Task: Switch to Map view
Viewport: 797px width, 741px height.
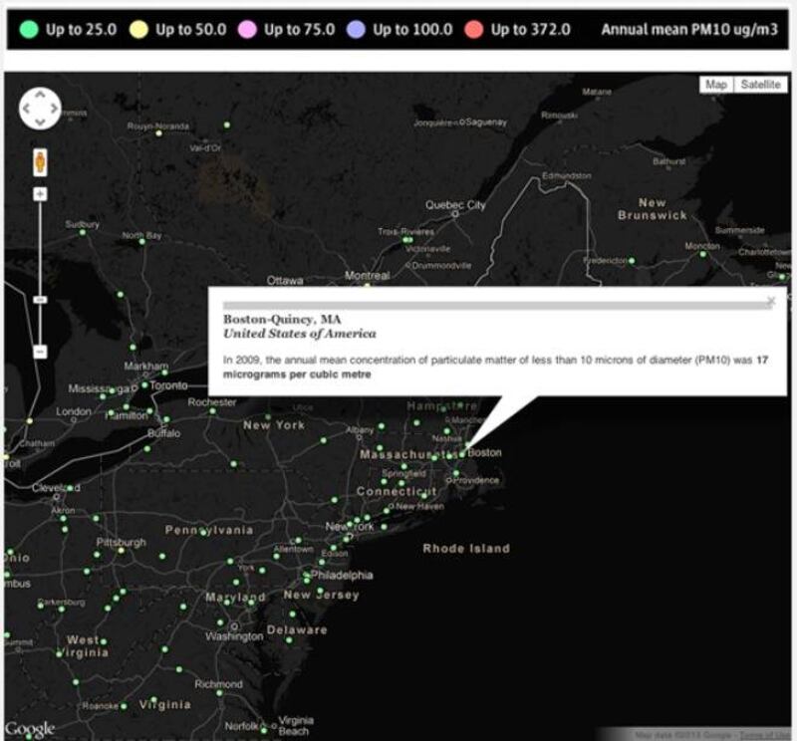Action: (x=716, y=85)
